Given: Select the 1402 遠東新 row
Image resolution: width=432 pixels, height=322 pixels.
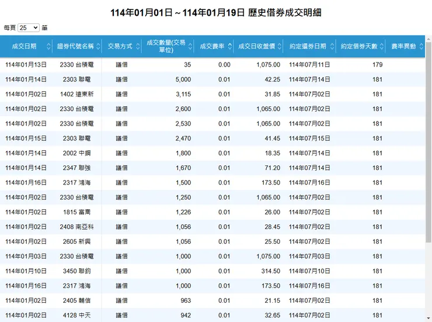Looking at the screenshot, I should 212,94.
